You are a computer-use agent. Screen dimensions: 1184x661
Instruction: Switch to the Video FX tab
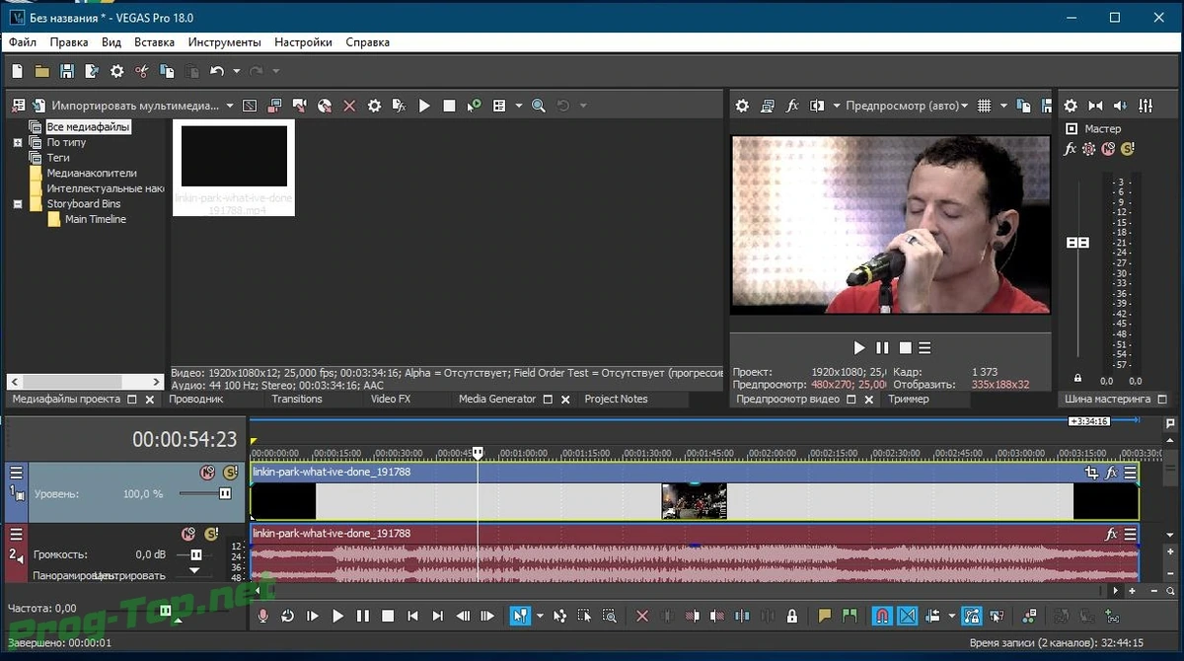pos(391,399)
